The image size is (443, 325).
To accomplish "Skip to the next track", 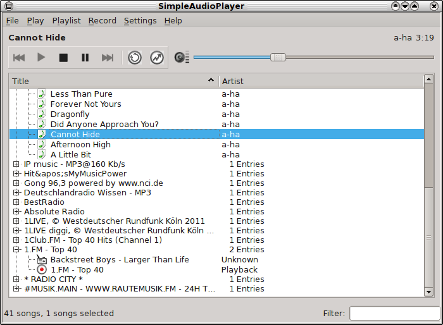I will 108,58.
